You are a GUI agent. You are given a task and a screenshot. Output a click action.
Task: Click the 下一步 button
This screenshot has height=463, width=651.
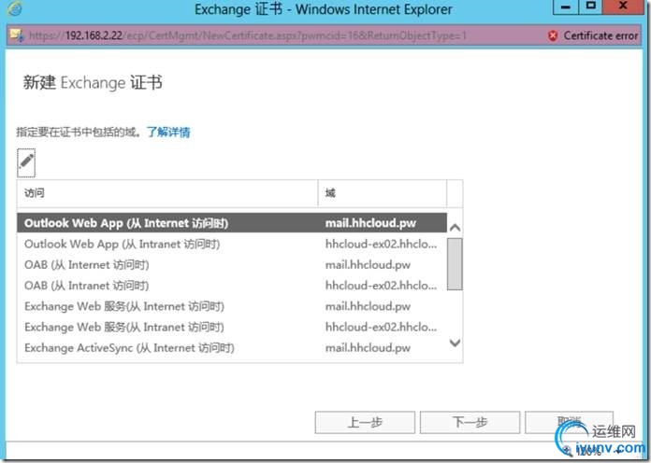pyautogui.click(x=470, y=422)
